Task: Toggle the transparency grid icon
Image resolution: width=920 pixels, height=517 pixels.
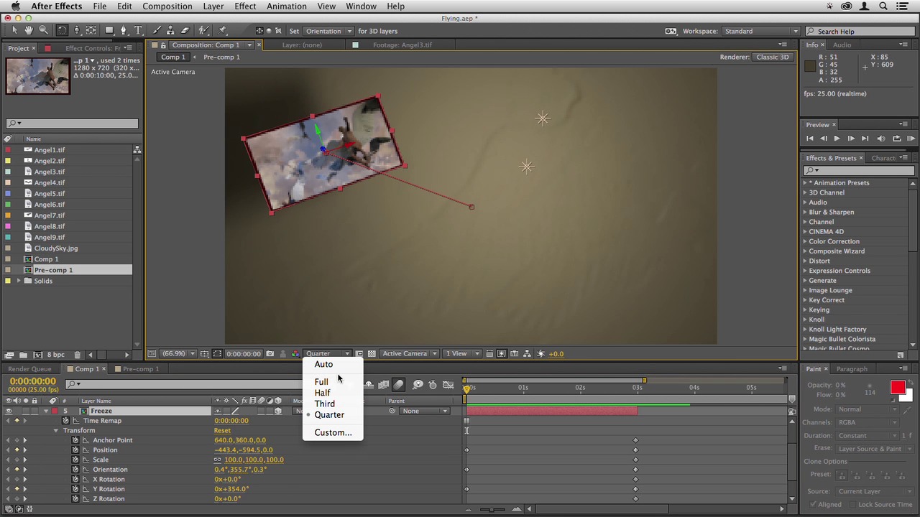Action: 372,353
